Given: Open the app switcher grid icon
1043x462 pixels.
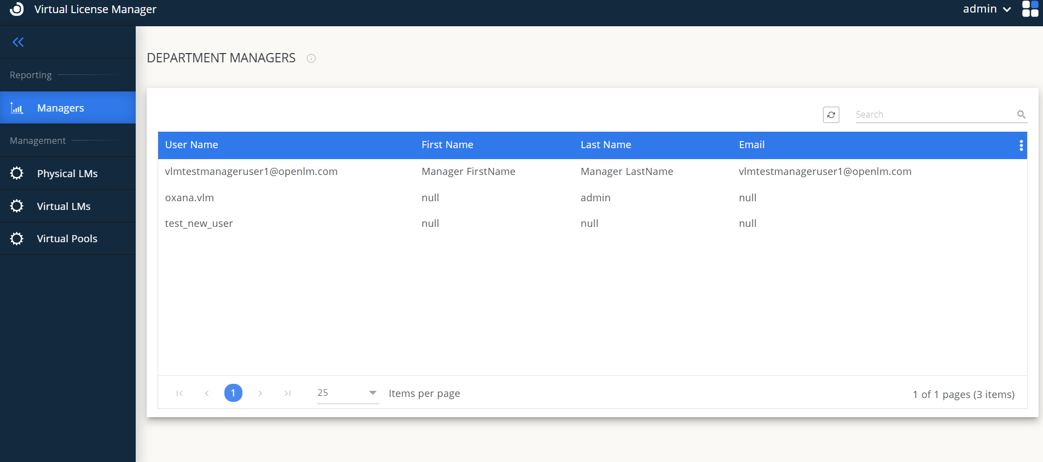Looking at the screenshot, I should (x=1030, y=9).
